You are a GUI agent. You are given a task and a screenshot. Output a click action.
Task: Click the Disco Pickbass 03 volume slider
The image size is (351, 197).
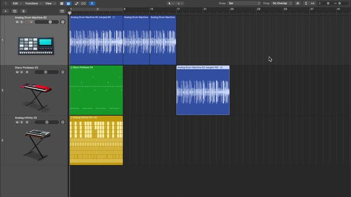(x=47, y=72)
